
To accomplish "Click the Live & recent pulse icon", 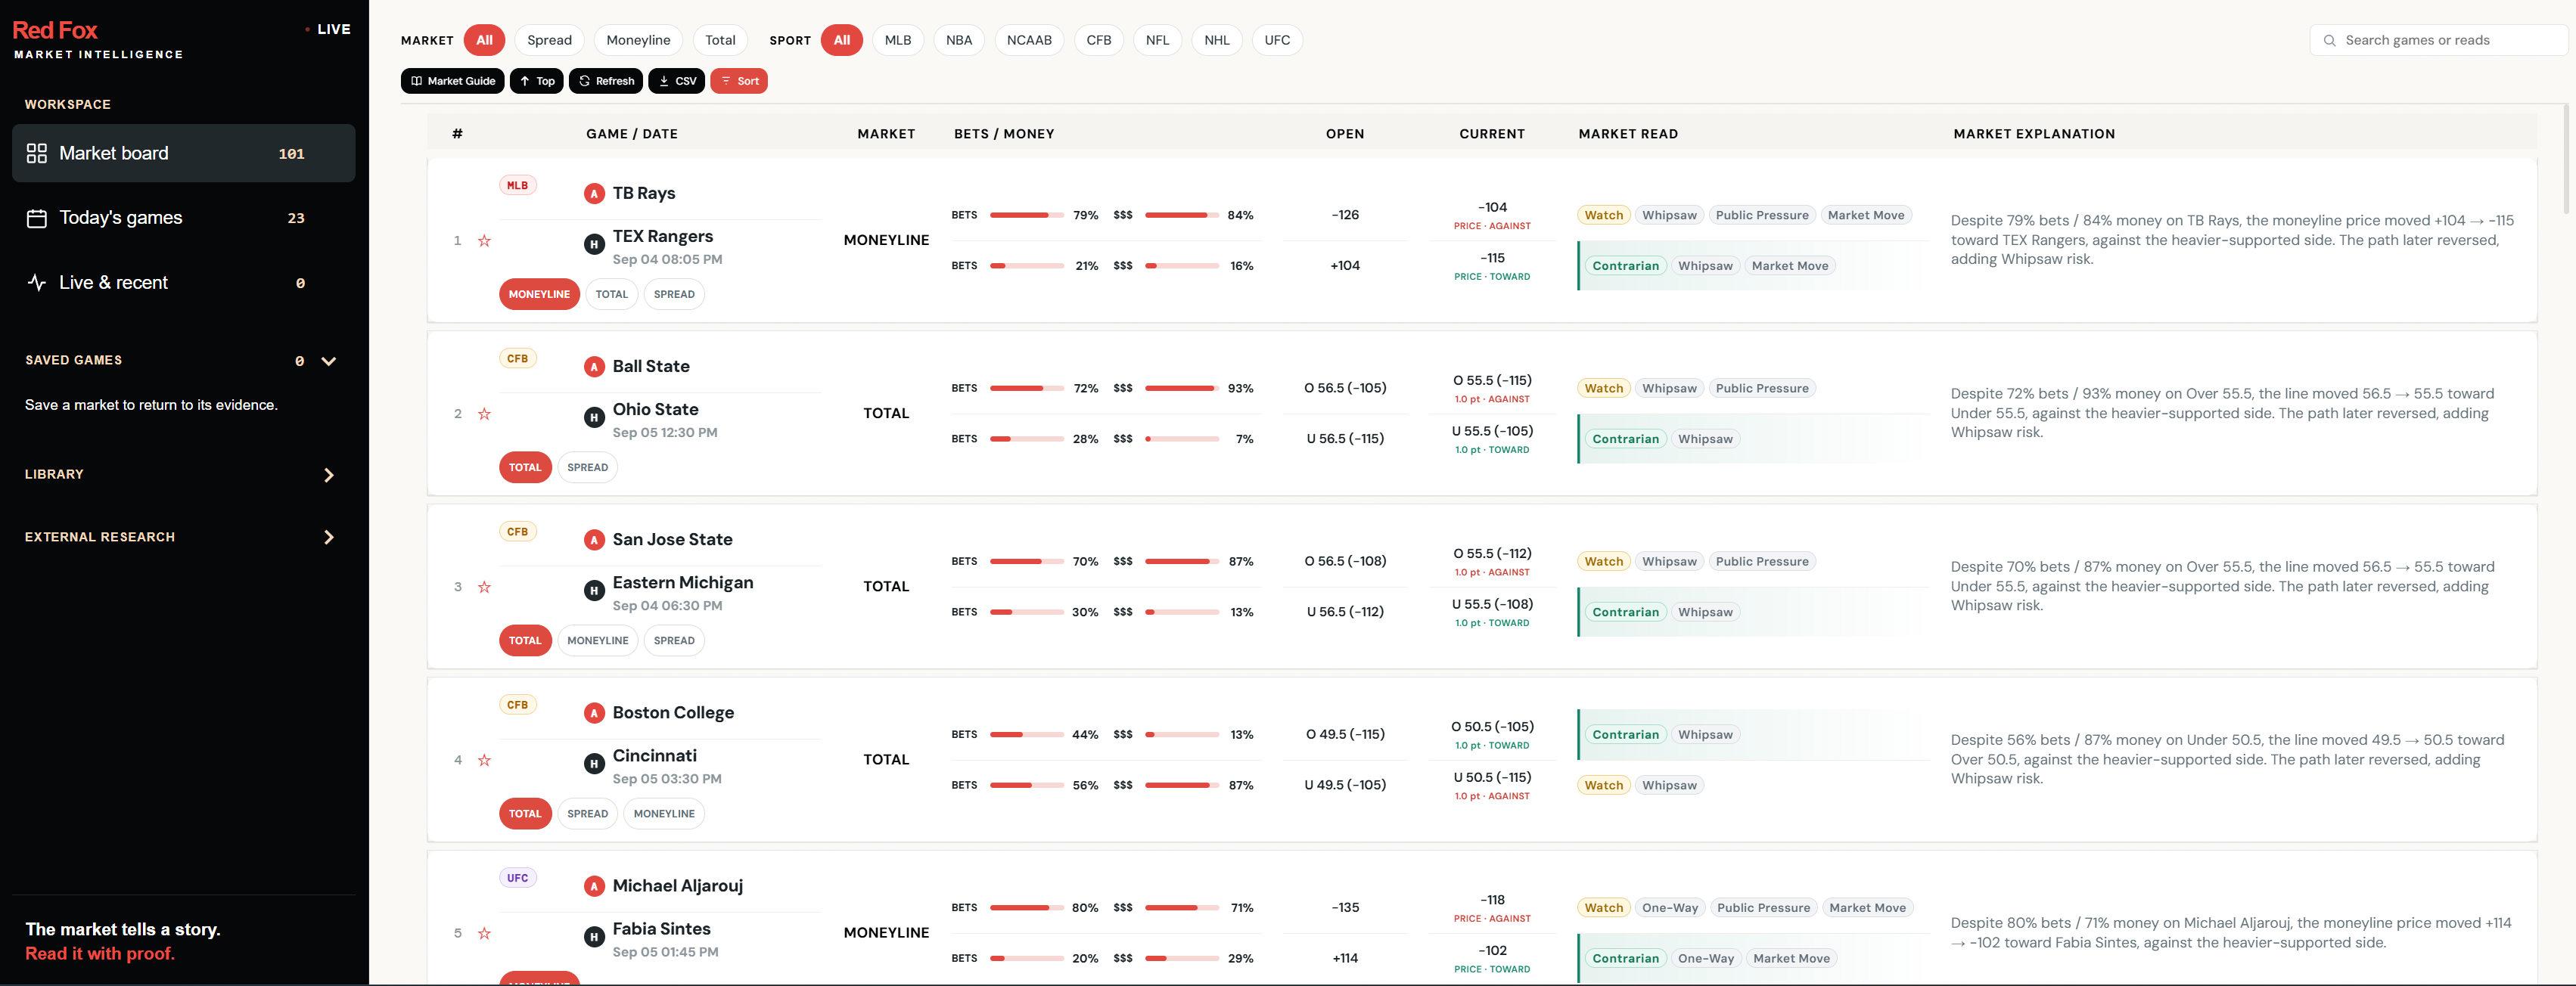I will point(37,283).
